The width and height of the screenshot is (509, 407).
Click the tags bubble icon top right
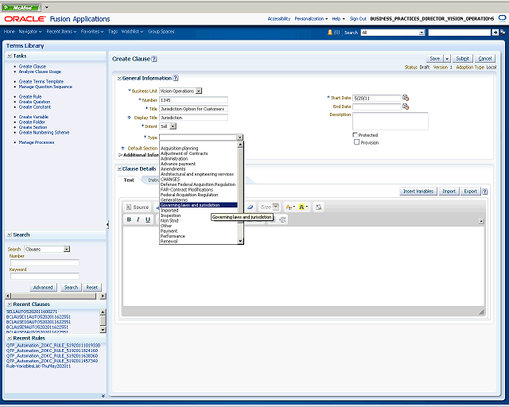coord(503,19)
